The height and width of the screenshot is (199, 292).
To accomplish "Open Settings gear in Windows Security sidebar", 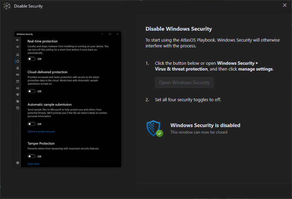I will tap(18, 163).
